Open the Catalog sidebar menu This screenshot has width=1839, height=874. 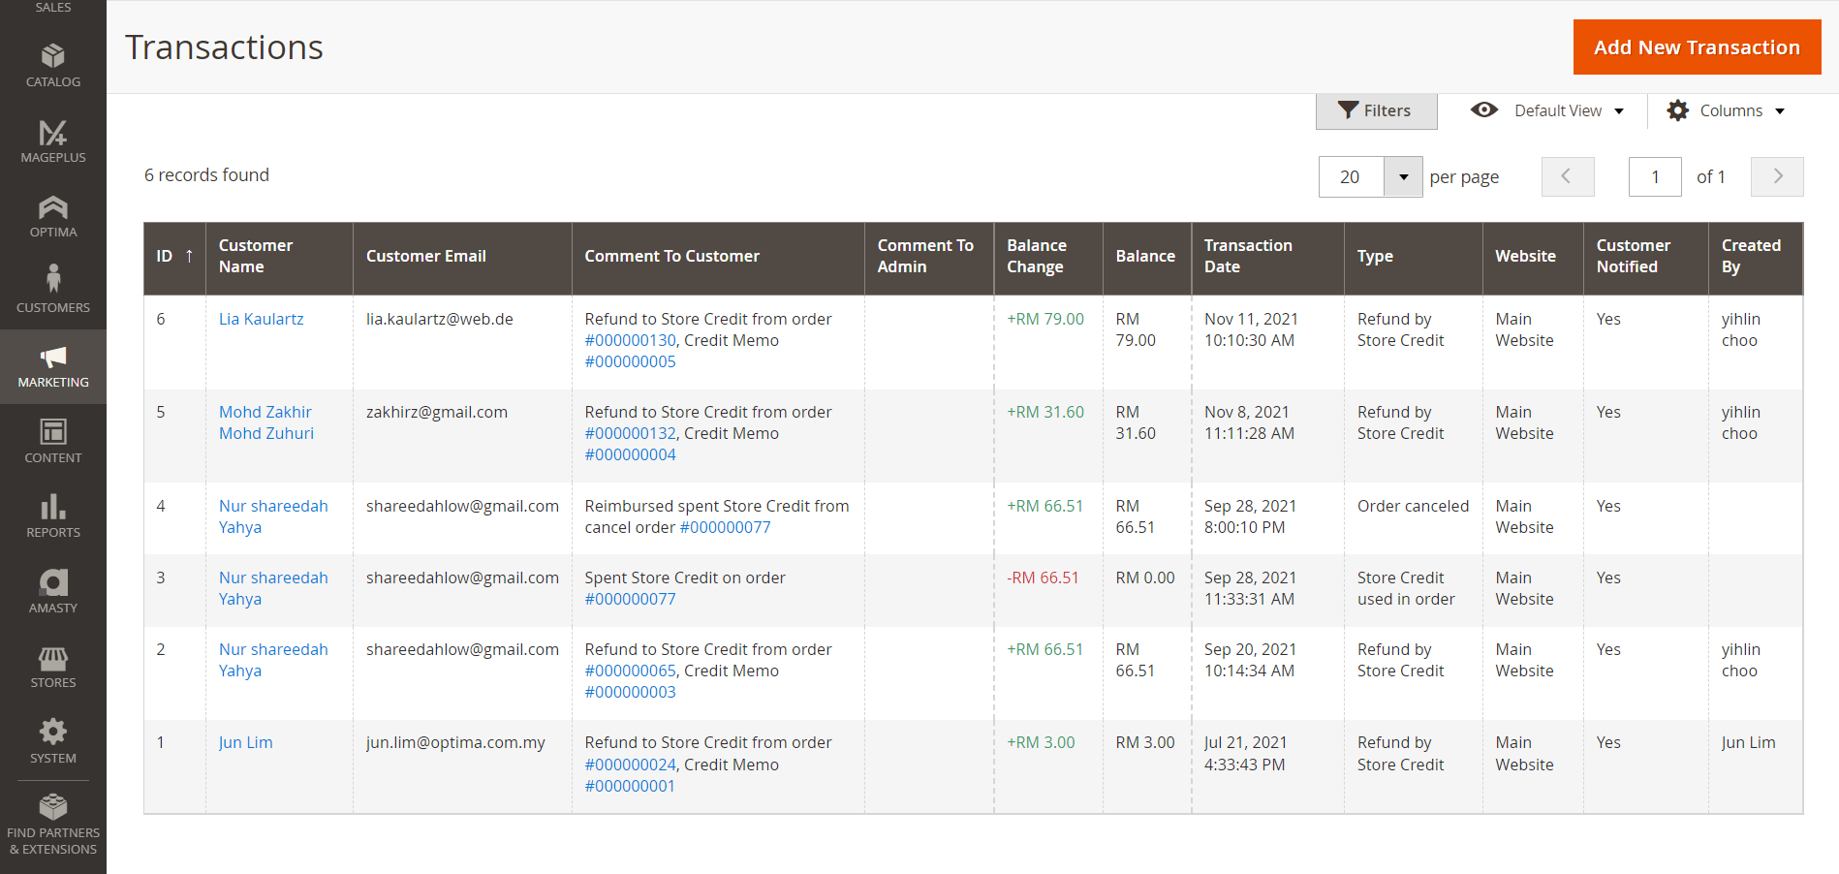53,66
